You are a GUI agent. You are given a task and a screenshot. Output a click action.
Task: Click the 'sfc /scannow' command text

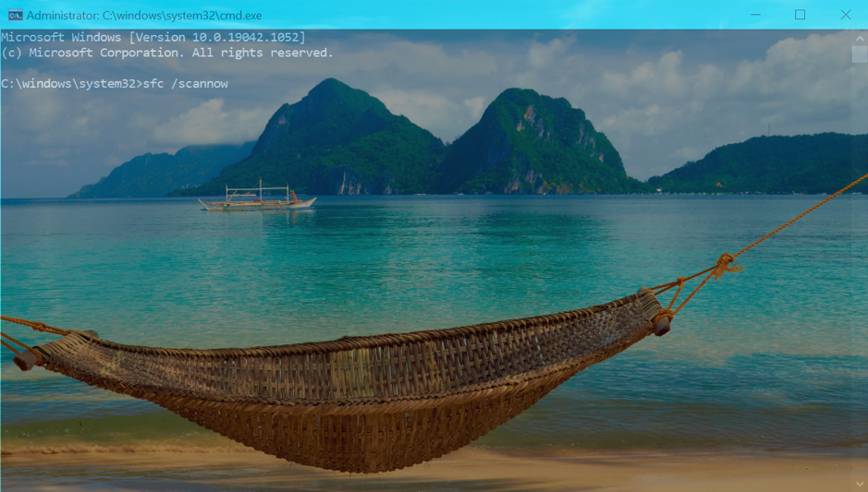pyautogui.click(x=186, y=83)
